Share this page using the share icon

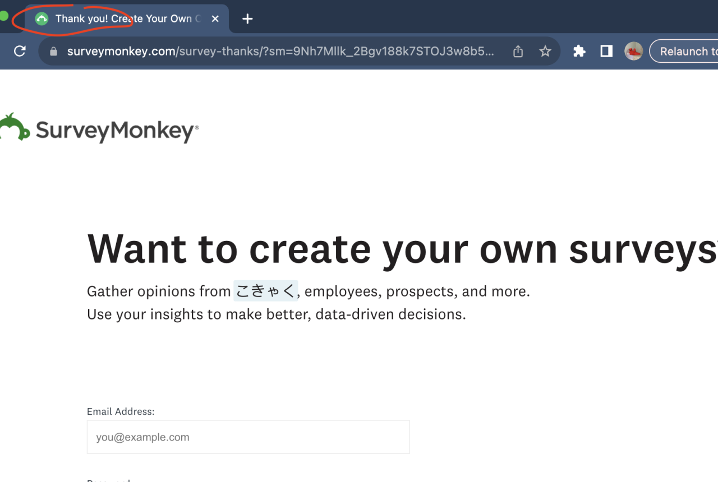tap(518, 52)
